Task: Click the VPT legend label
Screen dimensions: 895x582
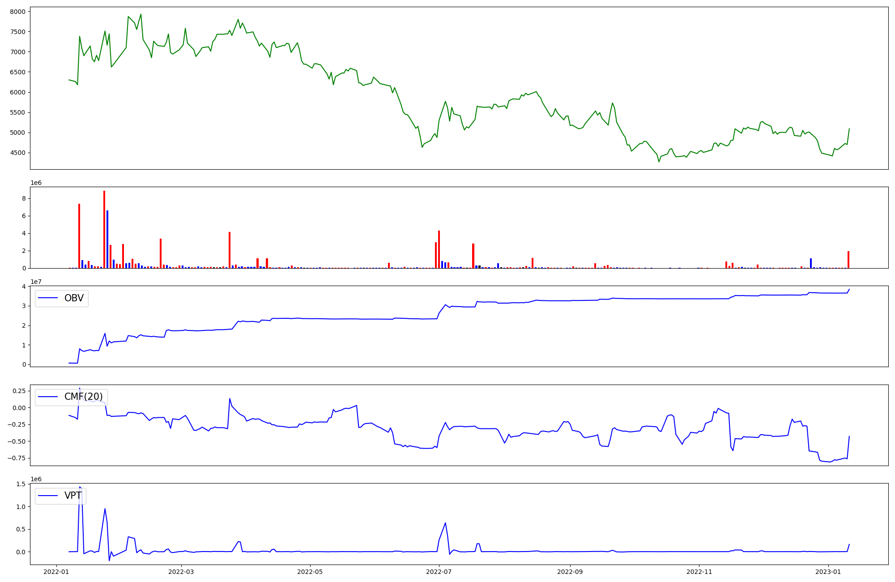Action: tap(73, 496)
